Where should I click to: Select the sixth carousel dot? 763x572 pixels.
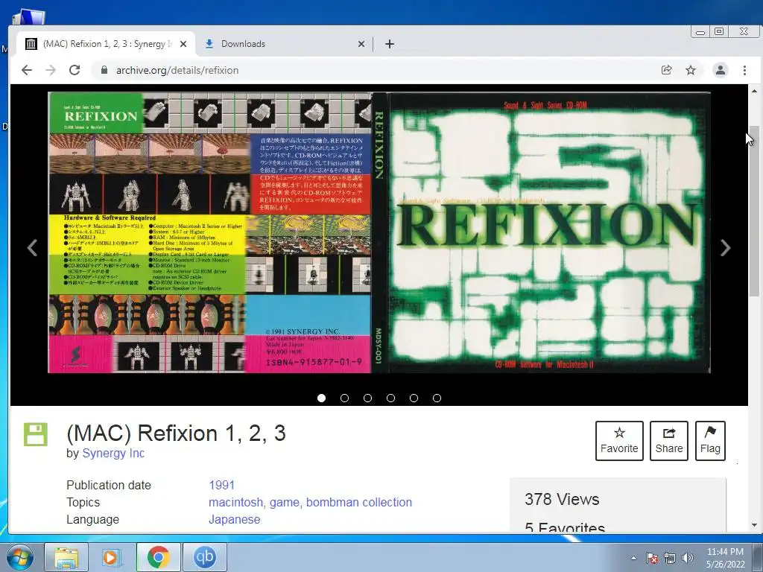coord(437,398)
